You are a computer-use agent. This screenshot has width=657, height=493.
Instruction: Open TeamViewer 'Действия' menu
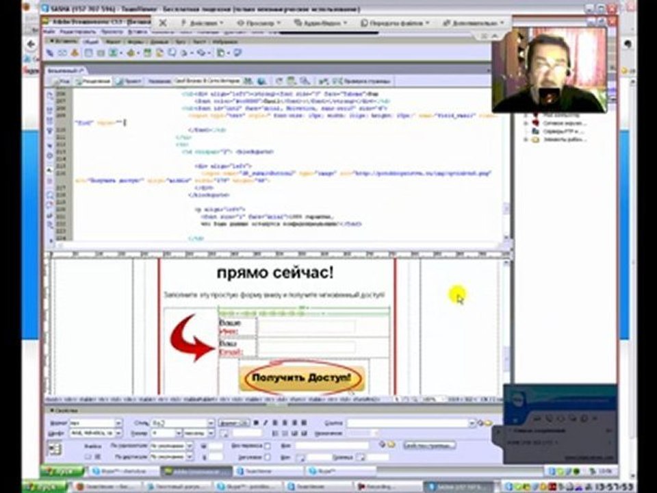[203, 23]
